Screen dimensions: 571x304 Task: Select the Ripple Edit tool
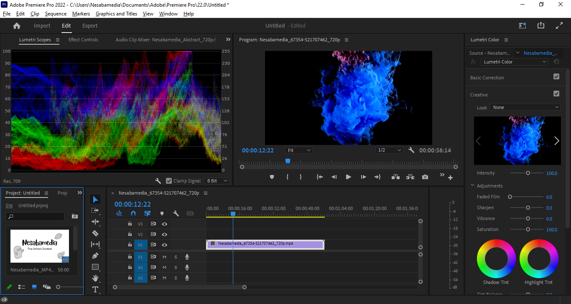click(x=95, y=222)
